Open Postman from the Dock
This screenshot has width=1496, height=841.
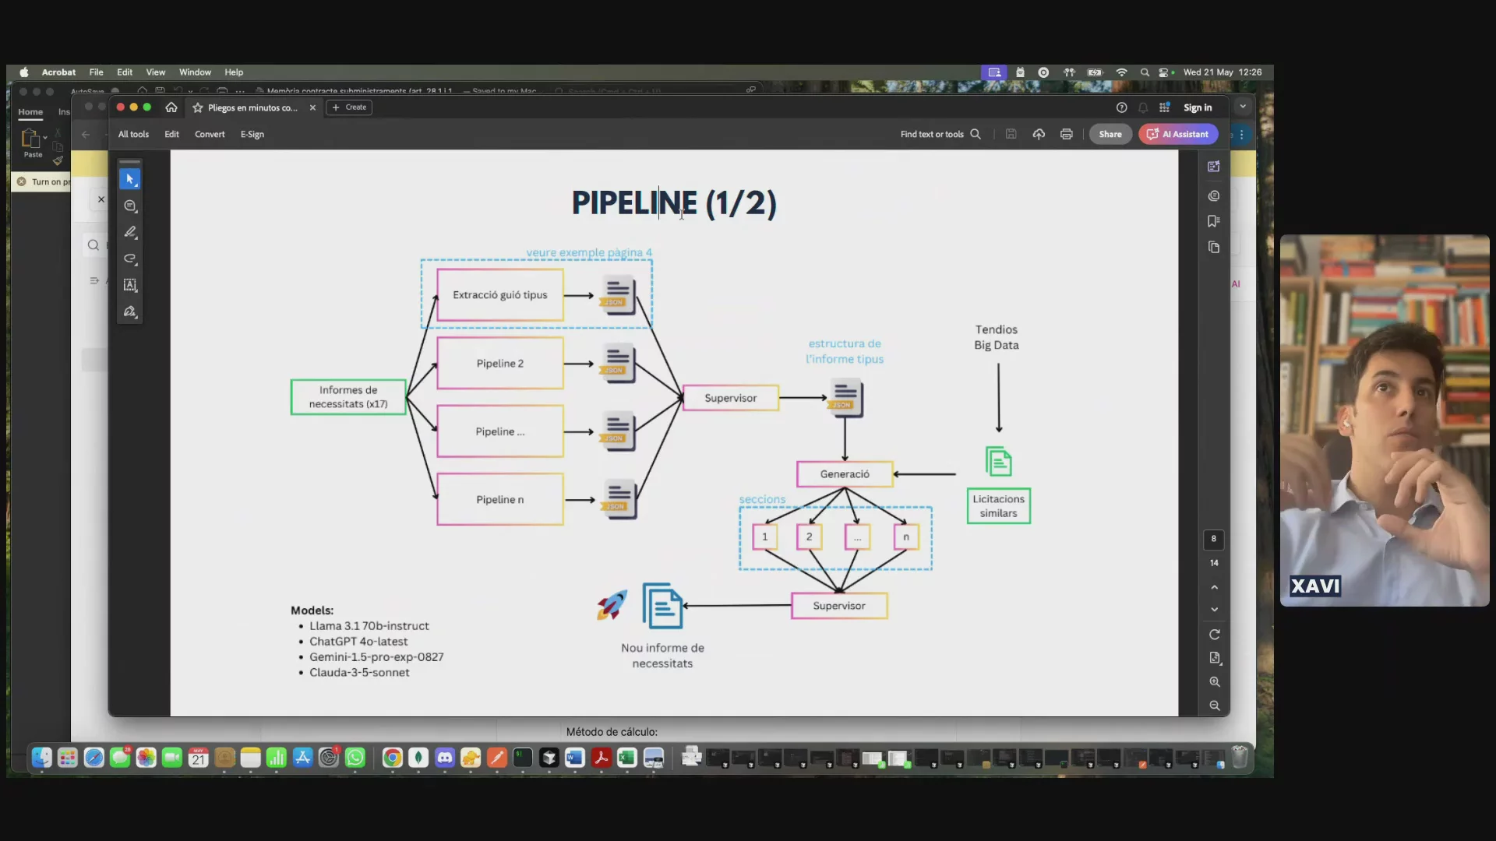[x=497, y=757]
